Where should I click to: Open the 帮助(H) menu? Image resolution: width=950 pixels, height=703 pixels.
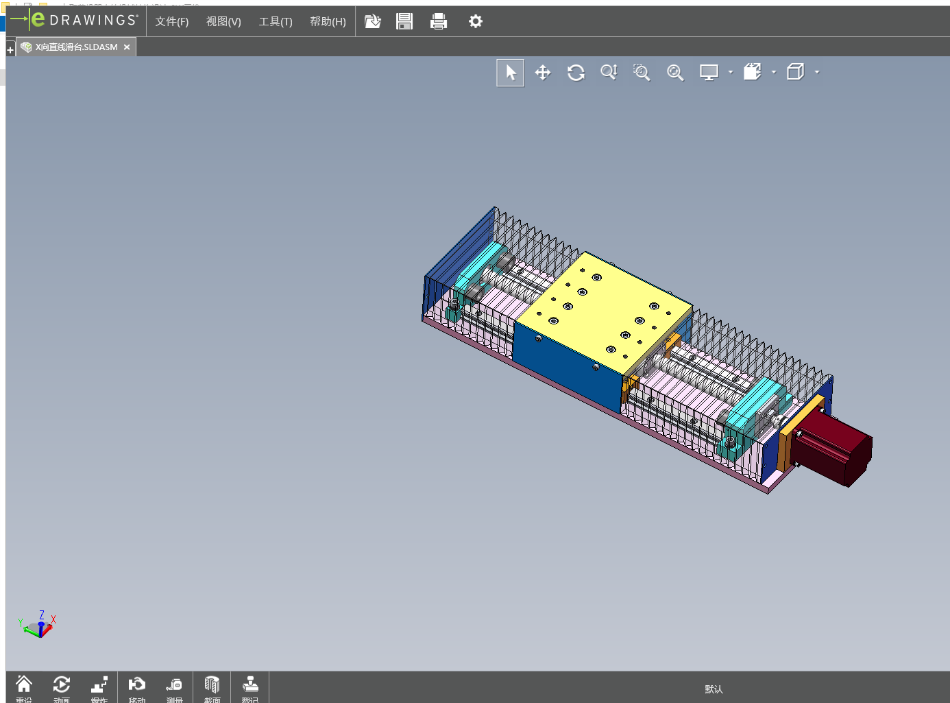coord(328,22)
